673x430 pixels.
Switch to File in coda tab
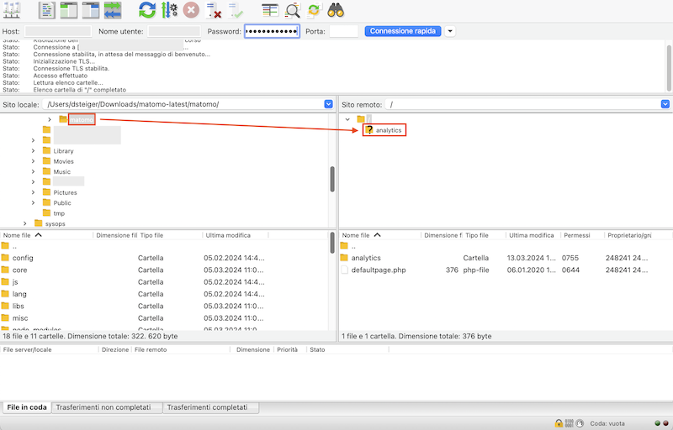click(27, 407)
